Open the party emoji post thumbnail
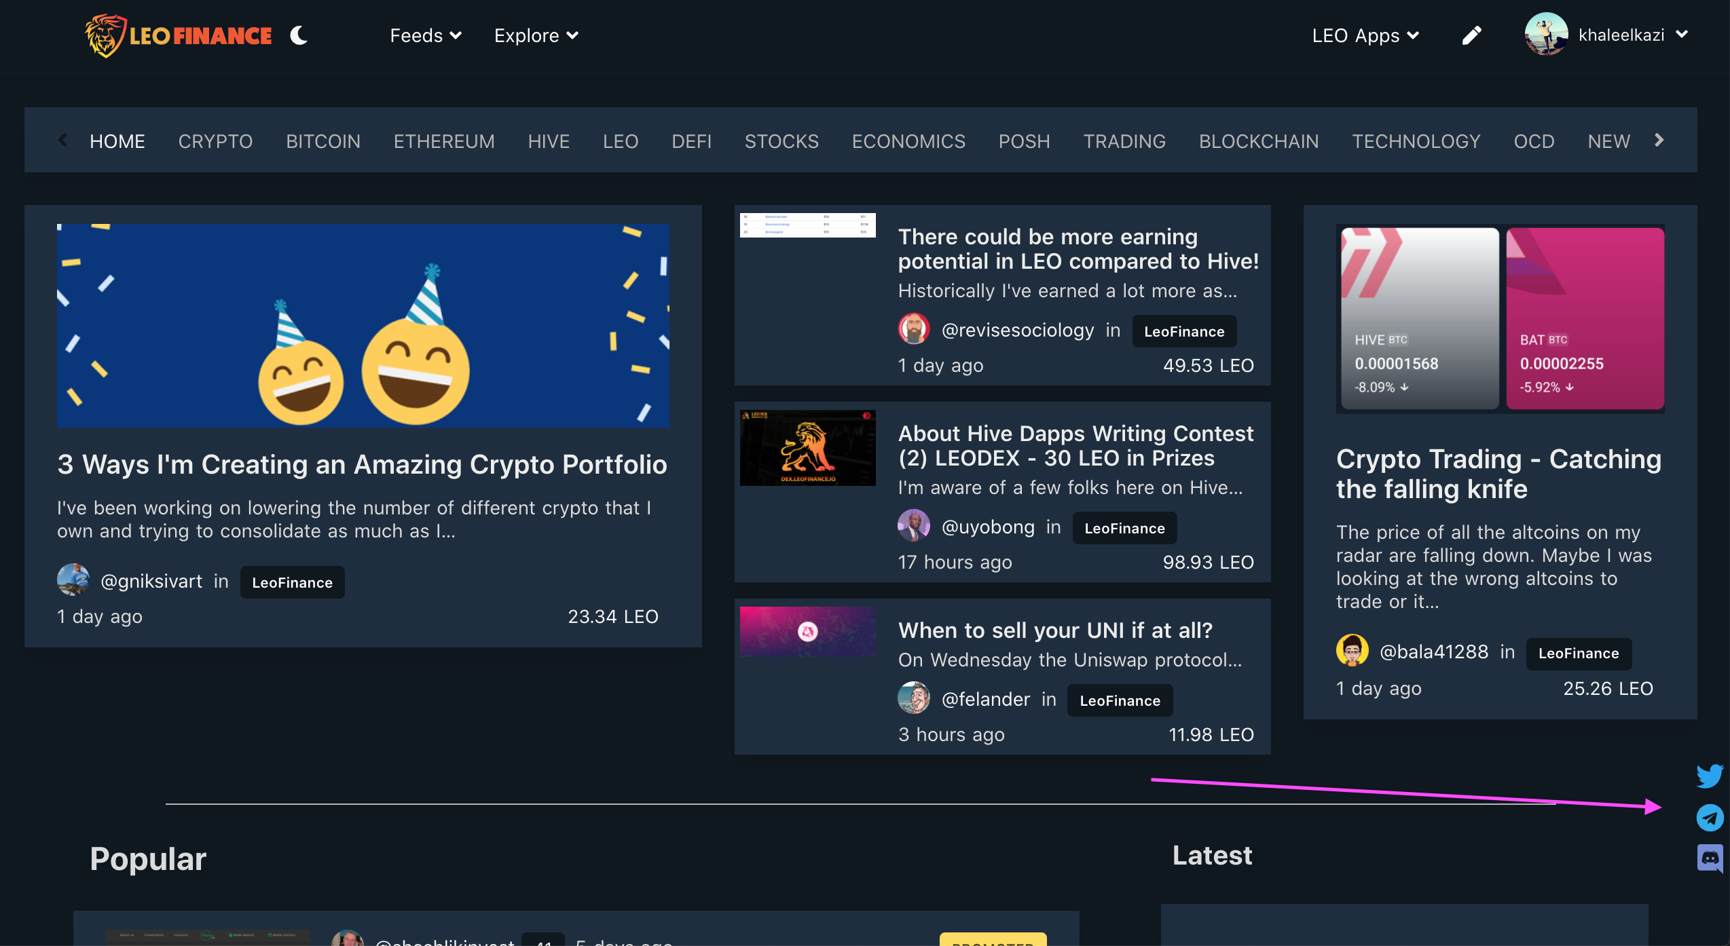This screenshot has width=1730, height=946. [x=363, y=325]
